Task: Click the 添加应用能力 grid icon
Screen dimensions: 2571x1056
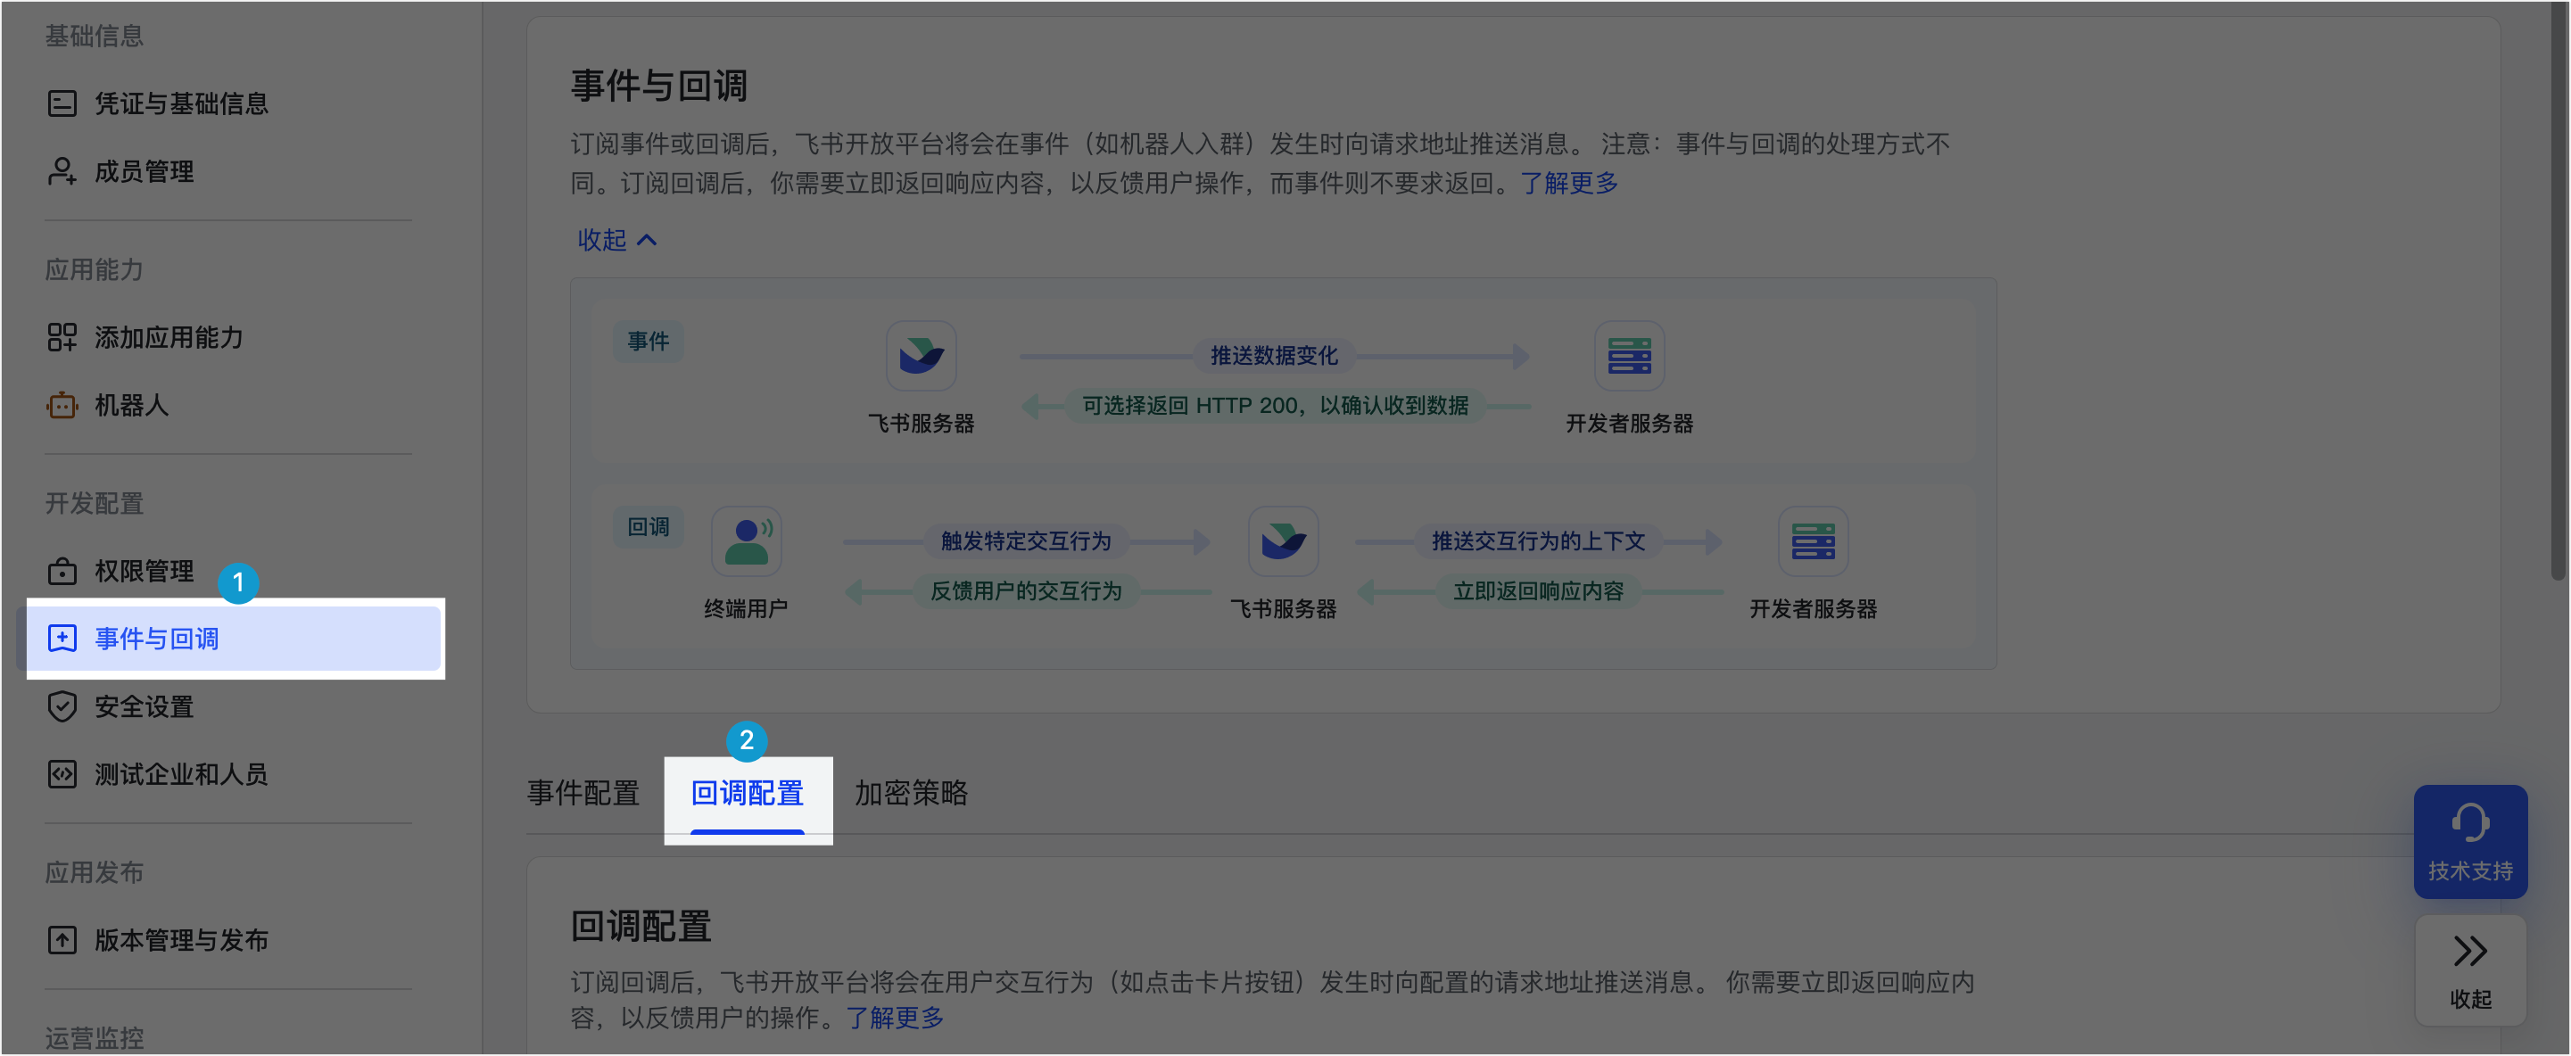Action: coord(62,337)
